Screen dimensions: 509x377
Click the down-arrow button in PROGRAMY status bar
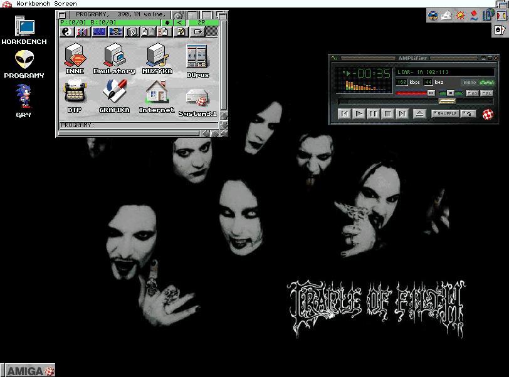167,23
